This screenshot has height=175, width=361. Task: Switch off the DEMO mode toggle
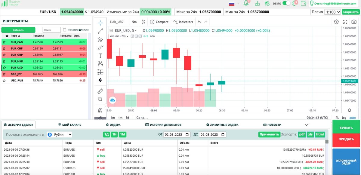[x=287, y=4]
